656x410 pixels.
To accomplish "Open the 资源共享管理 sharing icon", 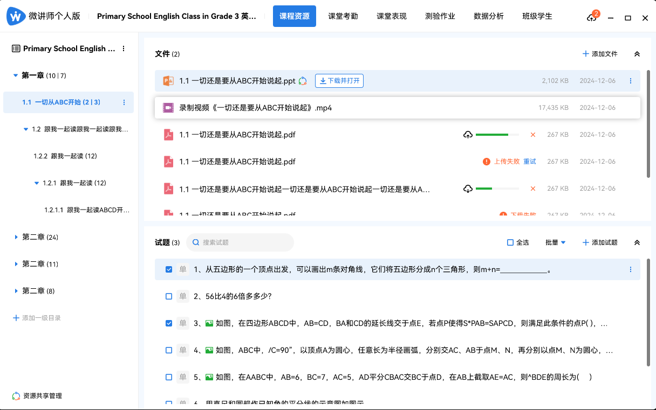I will (x=16, y=396).
